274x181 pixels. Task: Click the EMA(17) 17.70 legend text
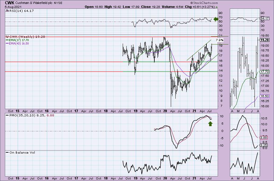19,40
